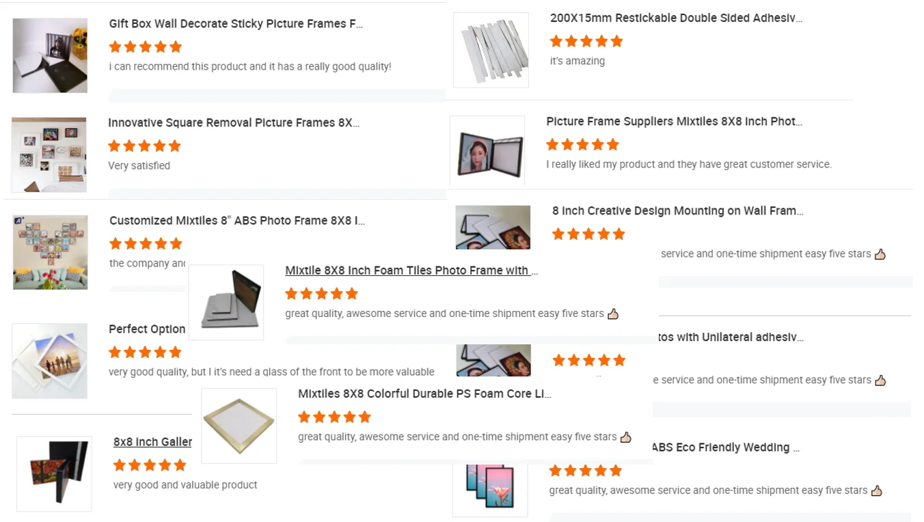Click the Customized Mixtiles 8" ABS Photo Frame title
This screenshot has width=924, height=522.
[x=237, y=221]
